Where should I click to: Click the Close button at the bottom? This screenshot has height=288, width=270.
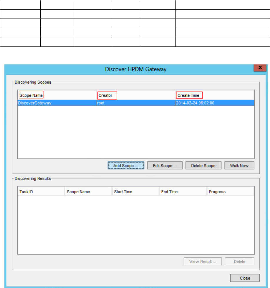pos(245,278)
